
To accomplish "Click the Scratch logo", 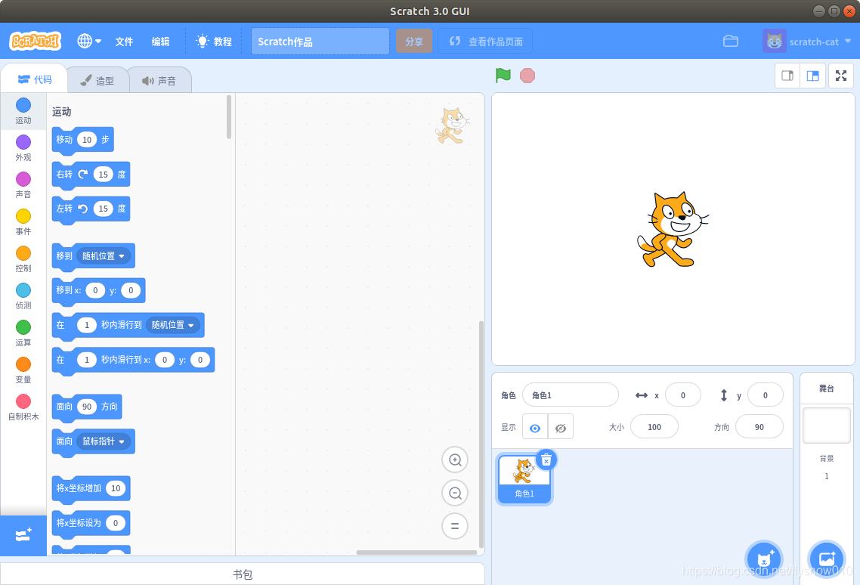I will pyautogui.click(x=35, y=41).
